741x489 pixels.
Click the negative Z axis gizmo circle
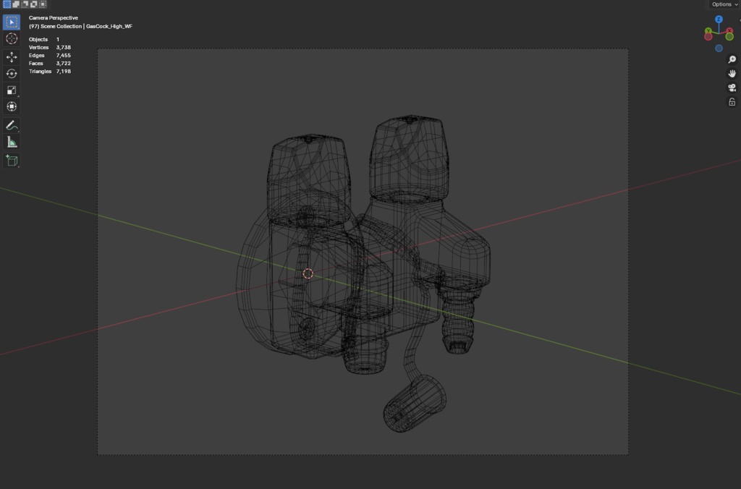click(x=719, y=48)
